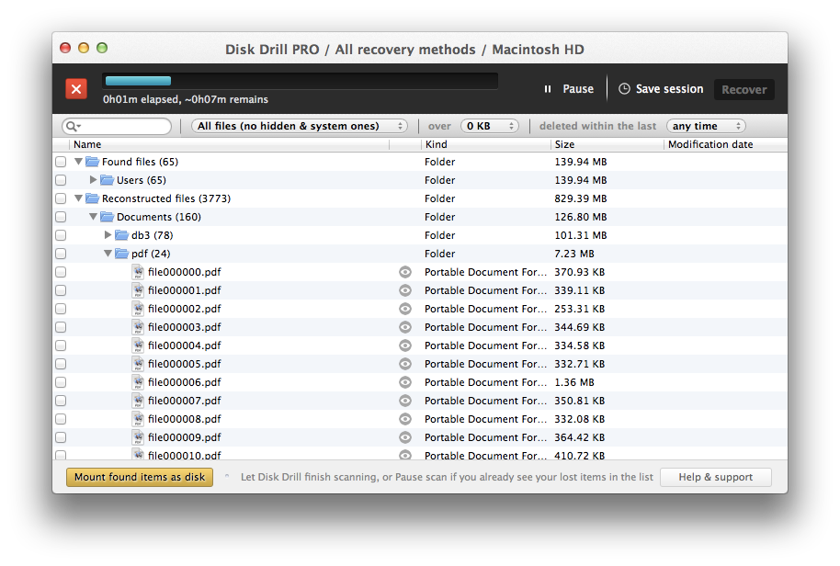Screen dimensions: 840x566
Task: Click the red cancel scan icon
Action: tap(76, 89)
